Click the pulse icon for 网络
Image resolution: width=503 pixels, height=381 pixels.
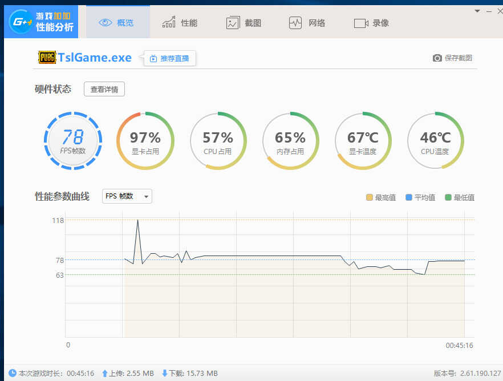click(x=295, y=23)
